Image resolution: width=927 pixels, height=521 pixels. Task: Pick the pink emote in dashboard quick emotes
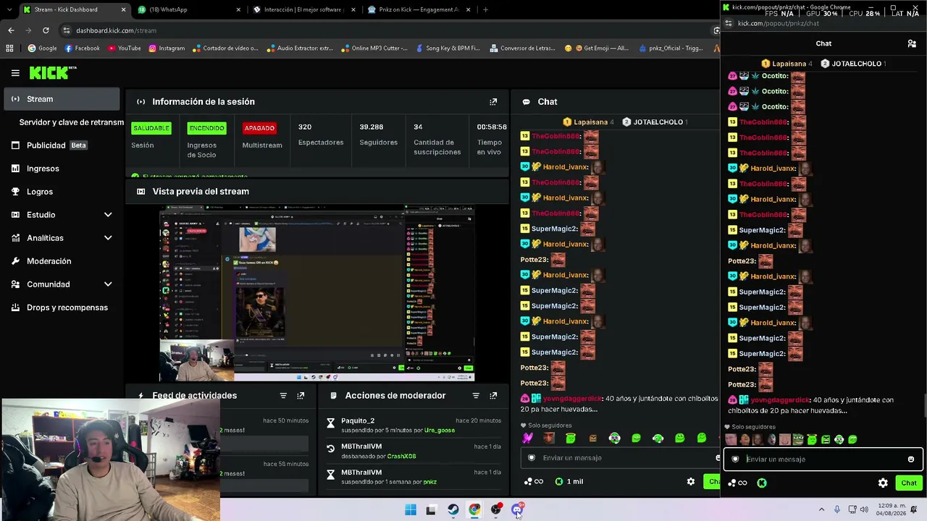527,438
